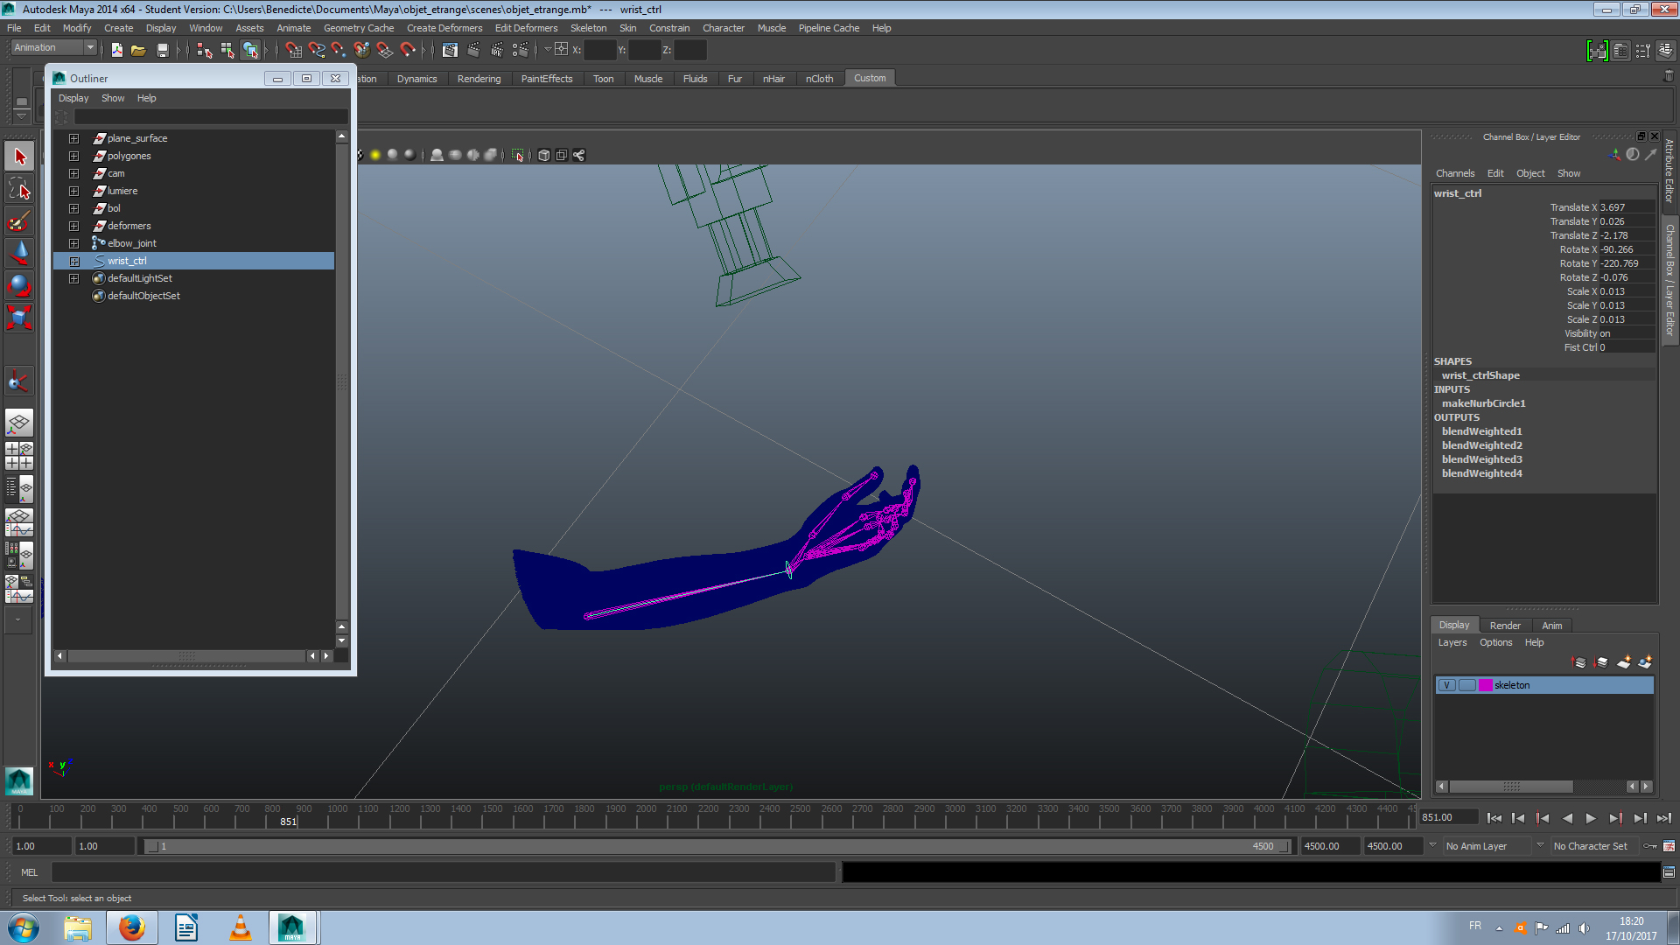Select the Scale tool
This screenshot has height=945, width=1680.
click(x=19, y=318)
